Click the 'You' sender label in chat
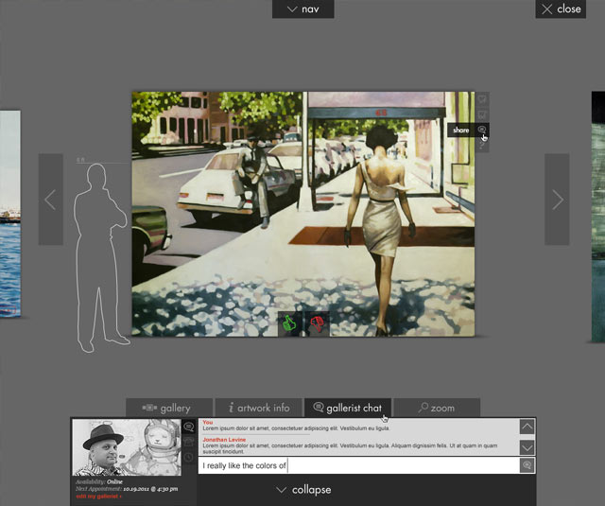The image size is (605, 506). [x=208, y=422]
